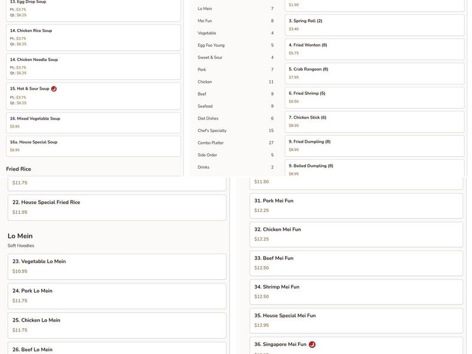Click the spicy icon next to Singapore Mei Fun
472x354 pixels.
tap(312, 345)
